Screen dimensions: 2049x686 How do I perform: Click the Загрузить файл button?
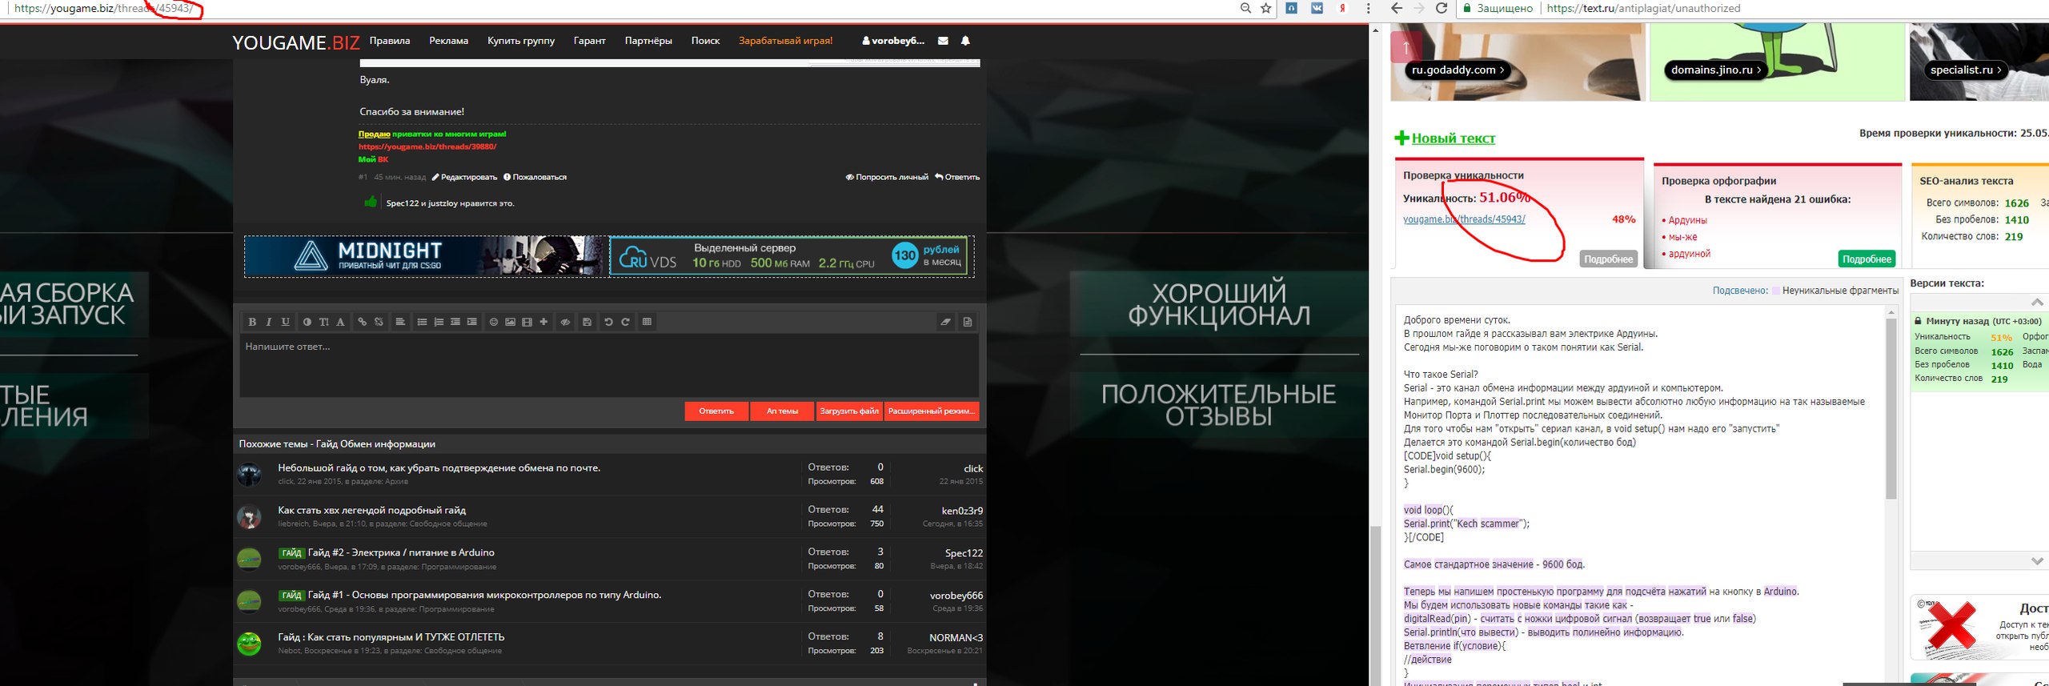pos(849,411)
